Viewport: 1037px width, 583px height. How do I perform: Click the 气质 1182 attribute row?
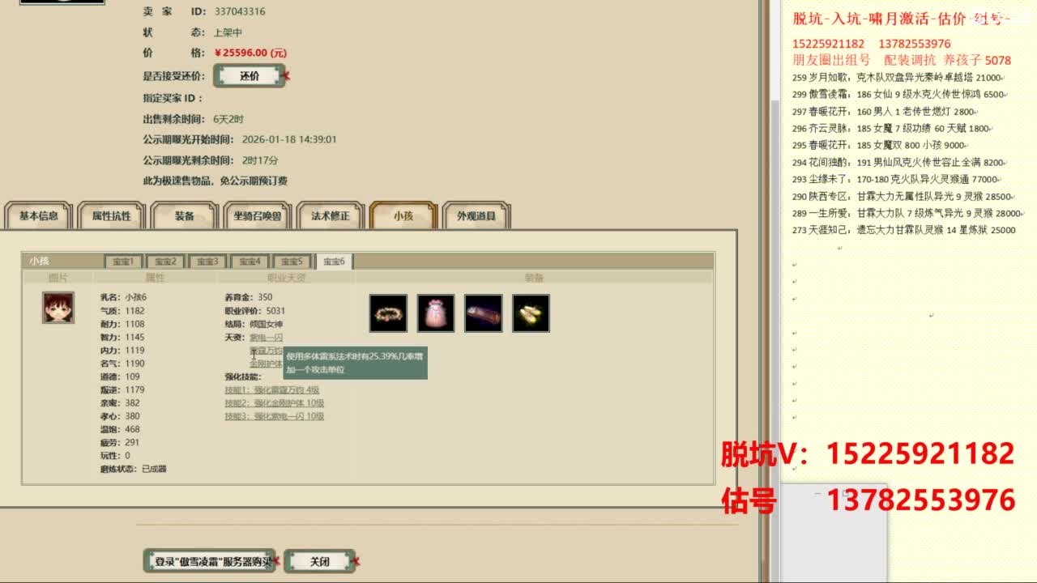click(122, 311)
